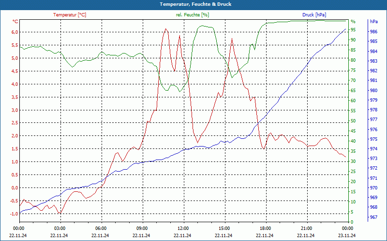Click the '21:00' time axis label
Viewport: 387px width, 241px height.
306,228
